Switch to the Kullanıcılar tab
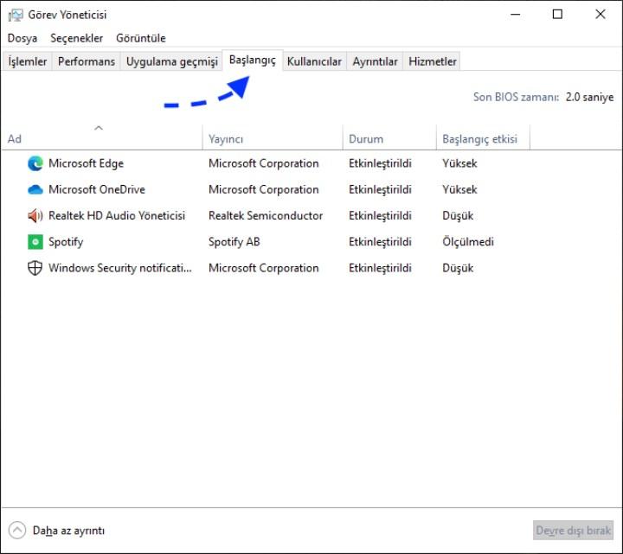Image resolution: width=623 pixels, height=554 pixels. (314, 61)
